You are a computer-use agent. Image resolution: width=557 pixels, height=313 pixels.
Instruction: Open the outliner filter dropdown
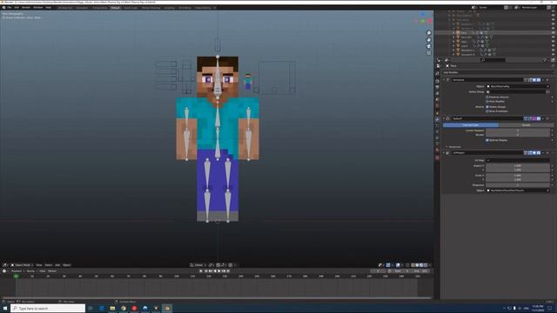point(546,60)
